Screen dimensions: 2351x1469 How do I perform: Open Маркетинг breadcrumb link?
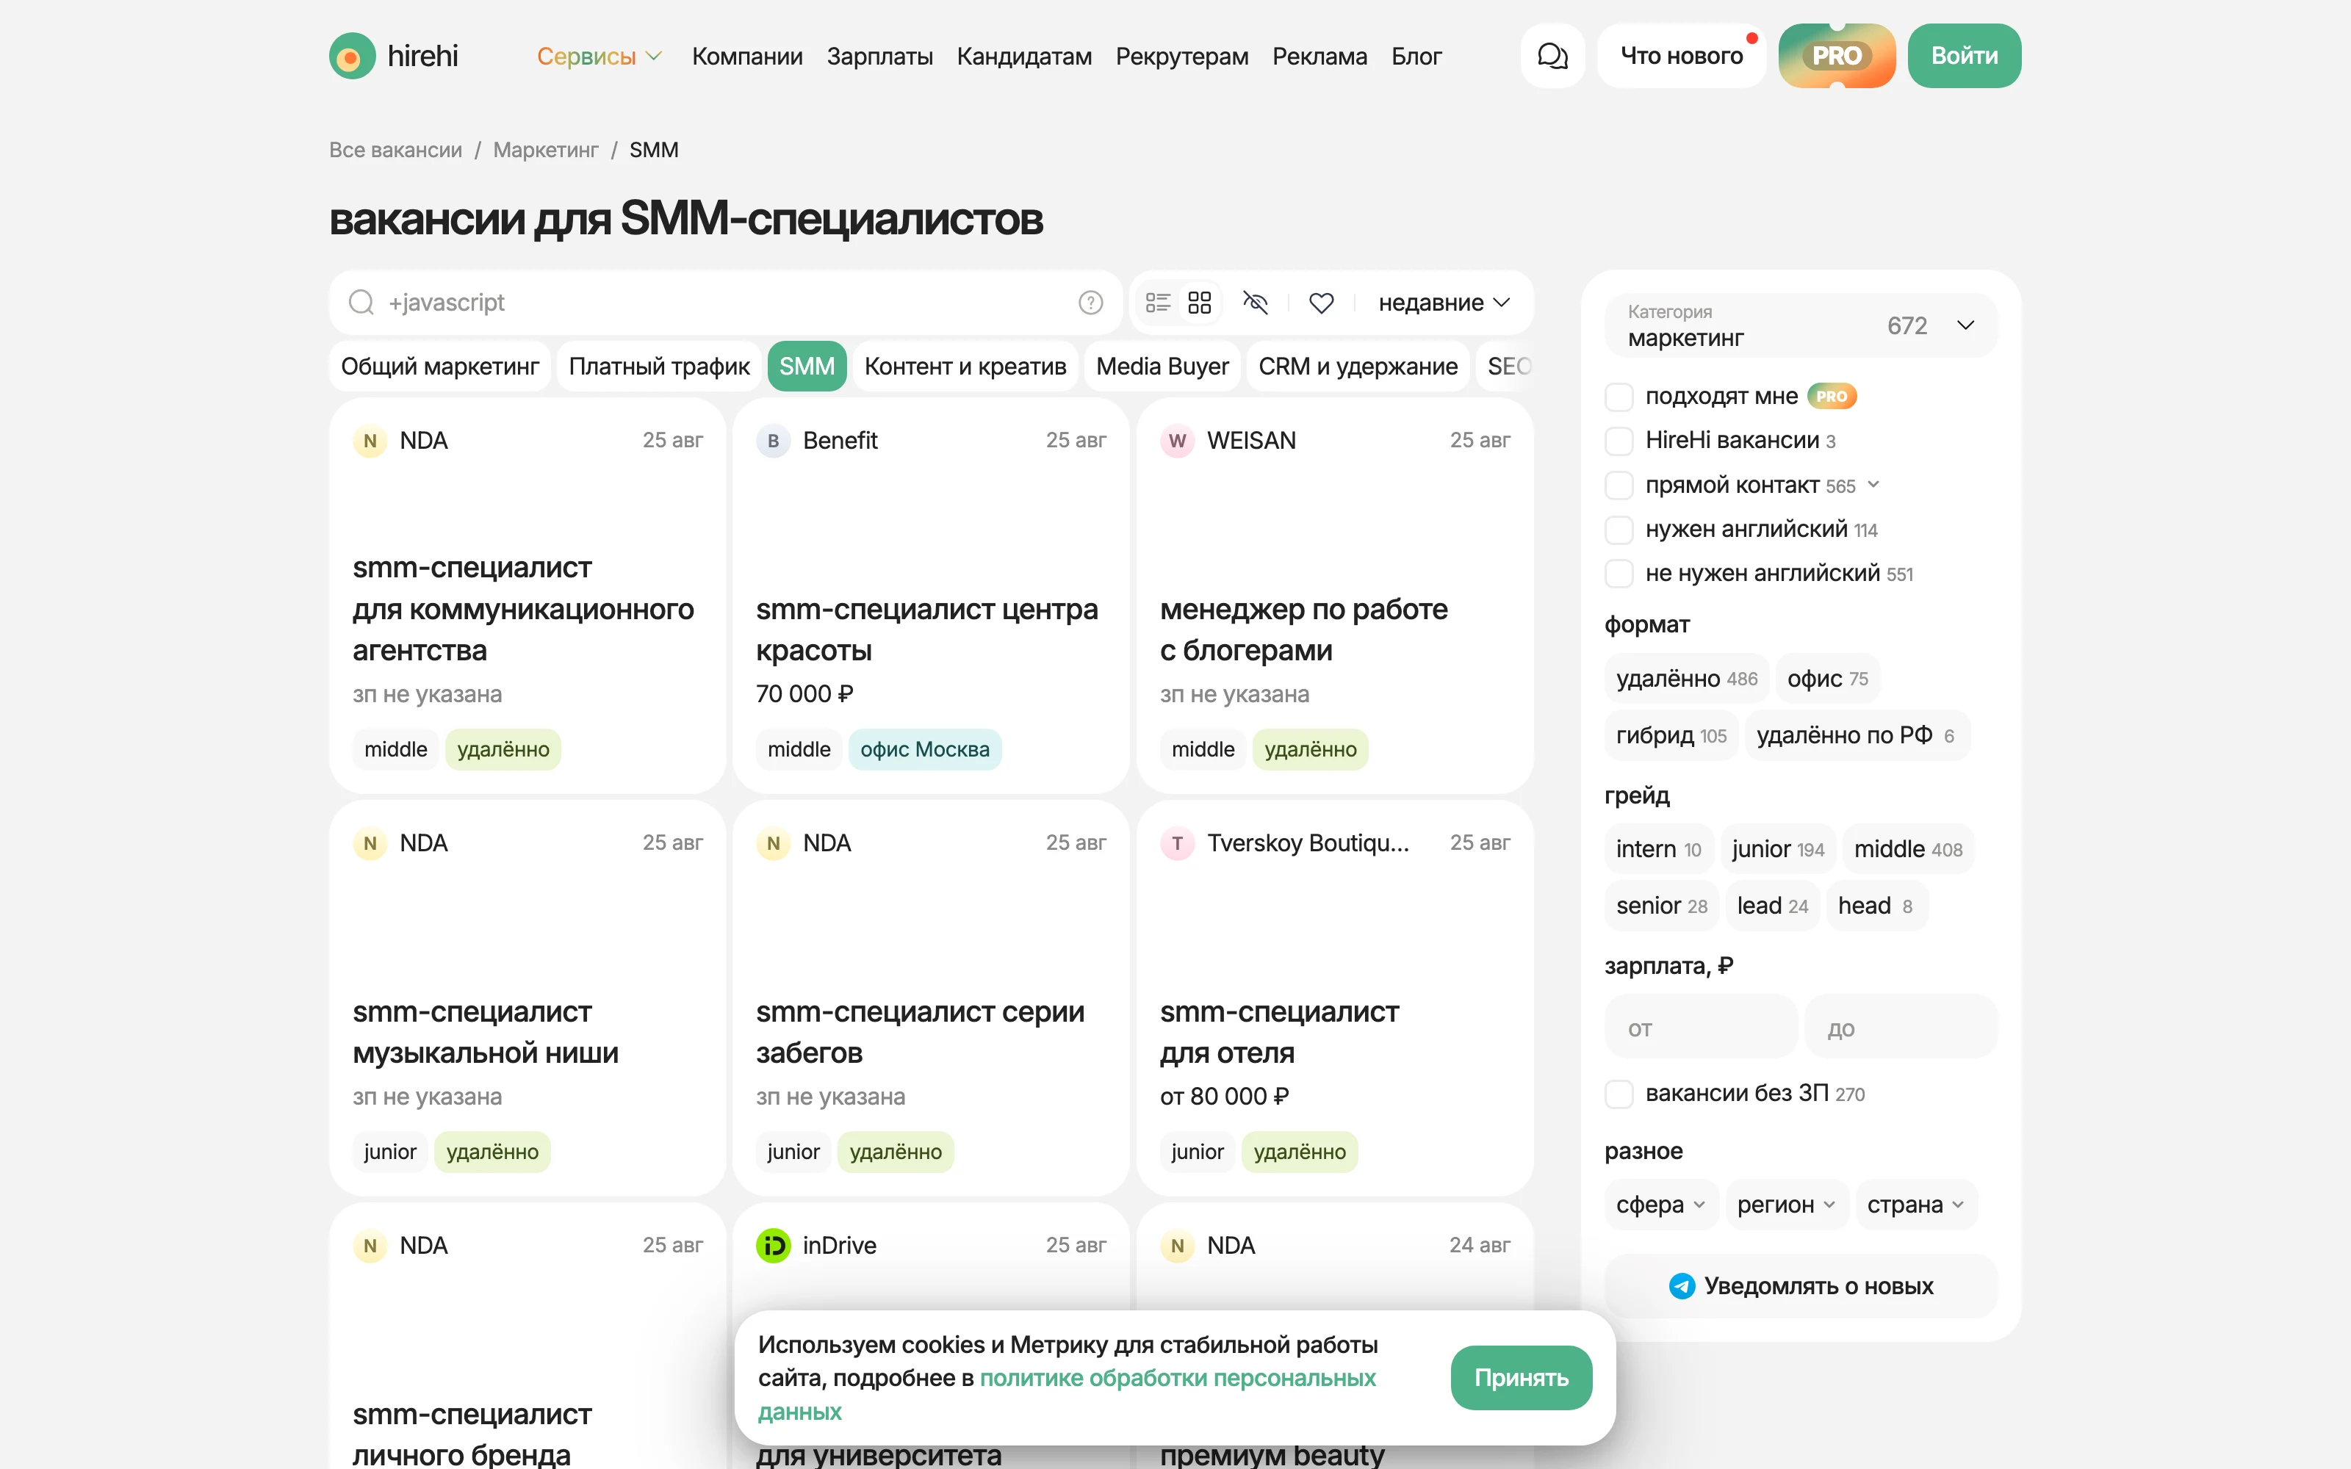[545, 151]
